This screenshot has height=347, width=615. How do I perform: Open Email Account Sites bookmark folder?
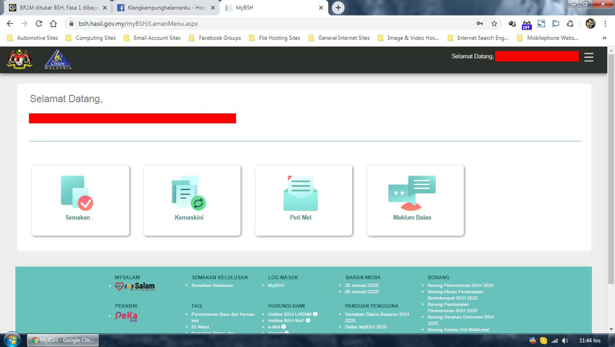click(x=152, y=38)
